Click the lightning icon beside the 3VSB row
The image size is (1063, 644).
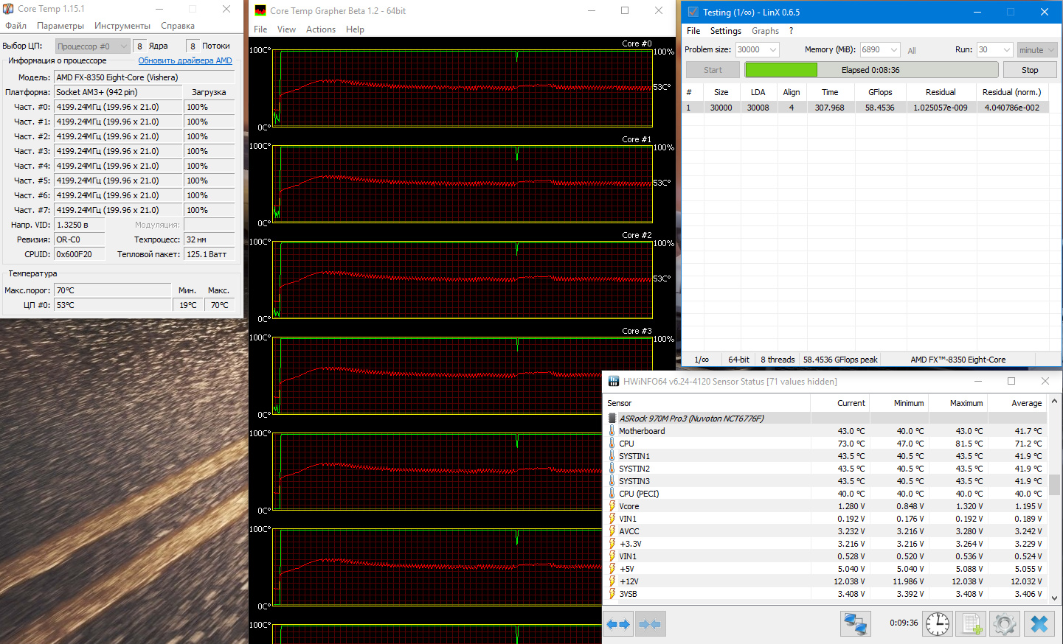pyautogui.click(x=612, y=594)
